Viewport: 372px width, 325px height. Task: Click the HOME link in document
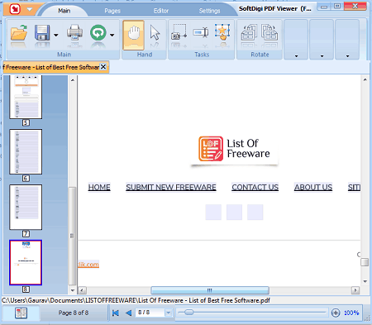99,187
